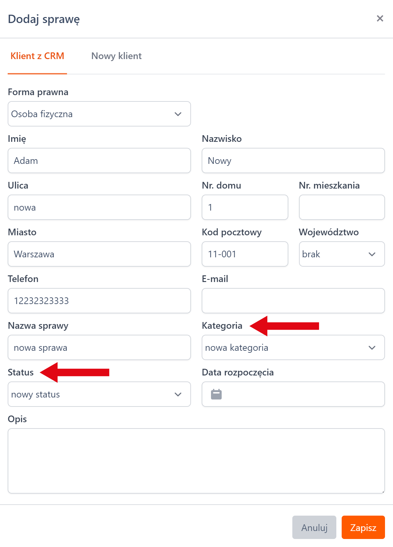393x547 pixels.
Task: Click the calendar icon in Data rozpoczęcia
Action: tap(216, 394)
